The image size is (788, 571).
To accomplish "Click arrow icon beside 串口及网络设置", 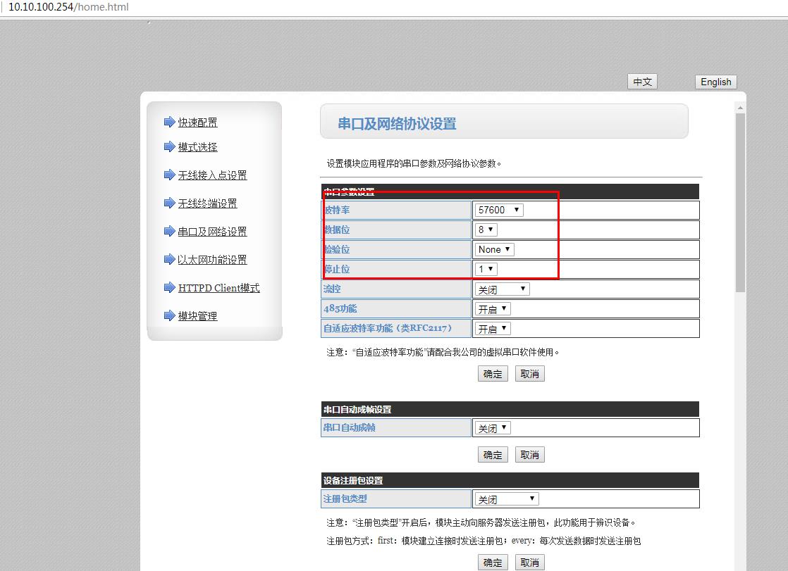I will [169, 232].
